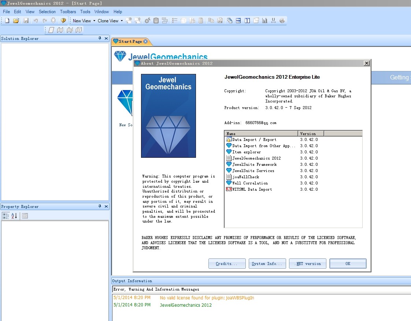Screen dimensions: 411x321
Task: Click the Jewel Geomechanics logo image in dialog
Action: (x=169, y=116)
